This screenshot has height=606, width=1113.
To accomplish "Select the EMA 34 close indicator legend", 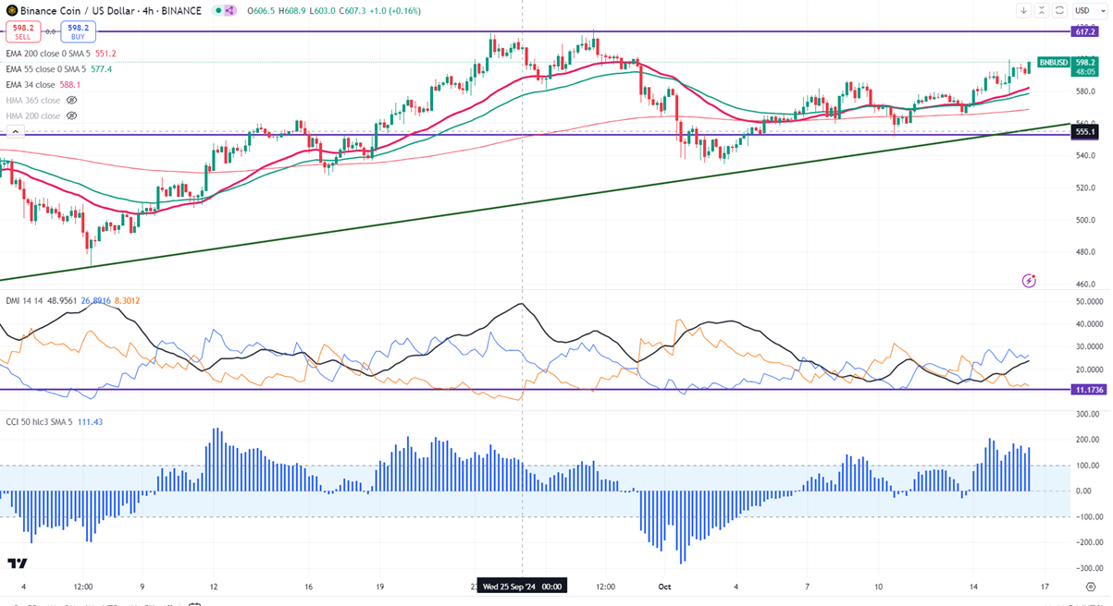I will (45, 84).
